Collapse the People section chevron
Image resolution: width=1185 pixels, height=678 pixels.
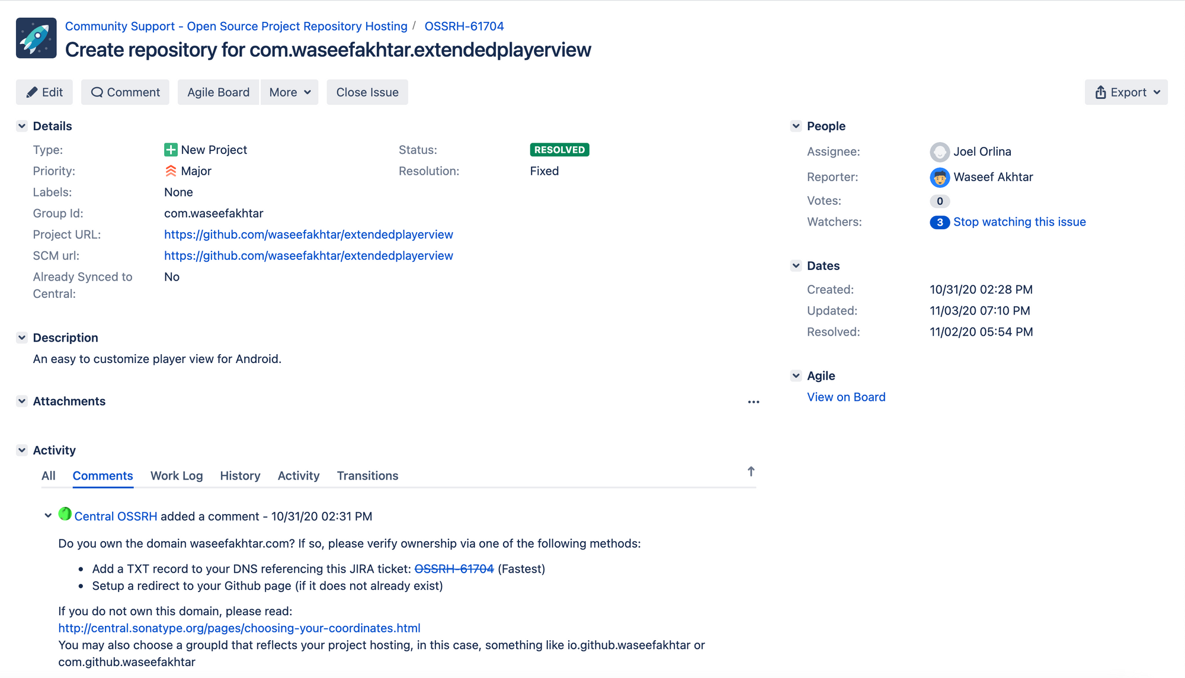796,126
